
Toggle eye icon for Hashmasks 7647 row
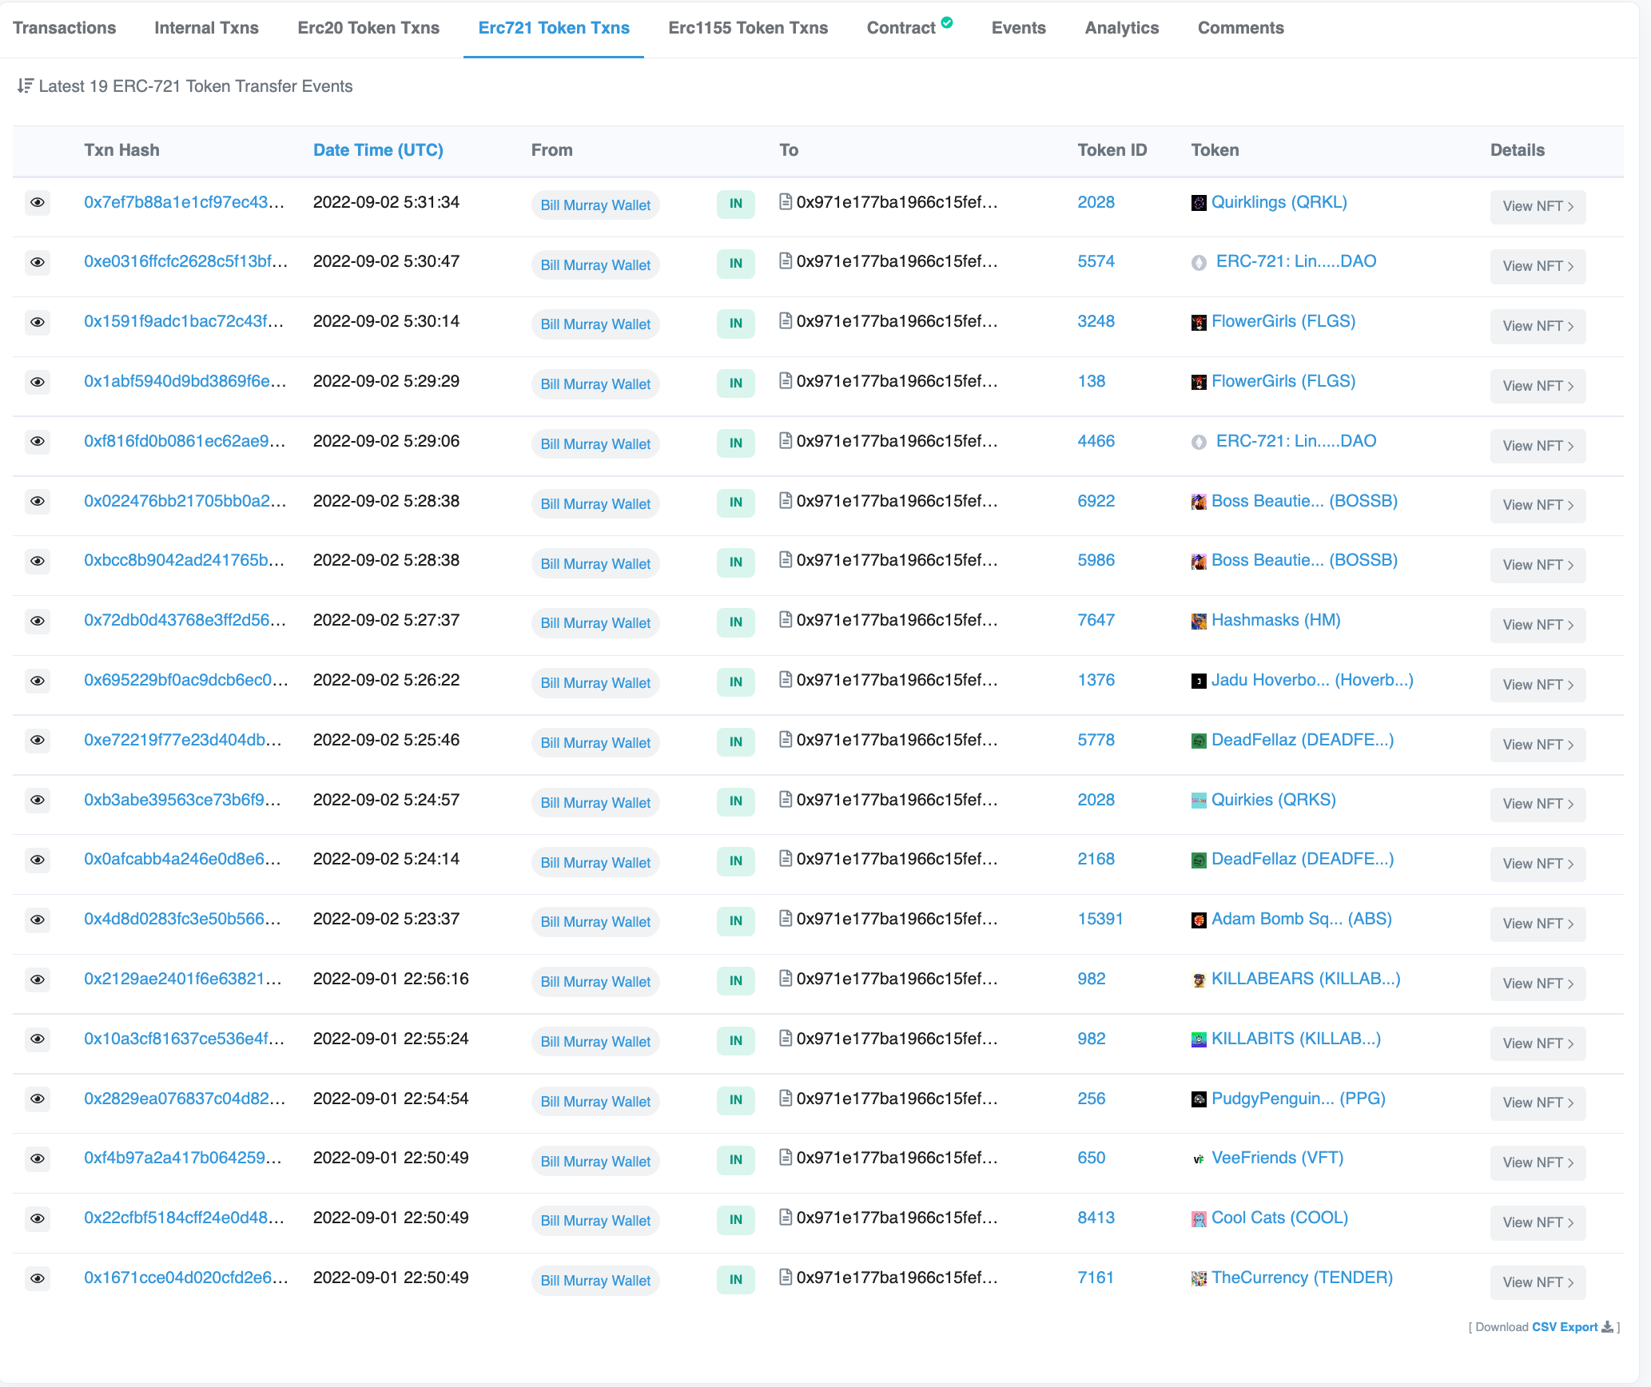38,621
